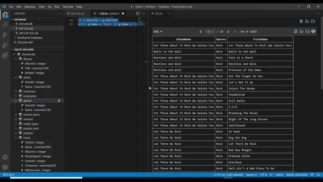Viewport: 323px width, 182px height.
Task: Click the top export CSV icon
Action: pyautogui.click(x=301, y=21)
